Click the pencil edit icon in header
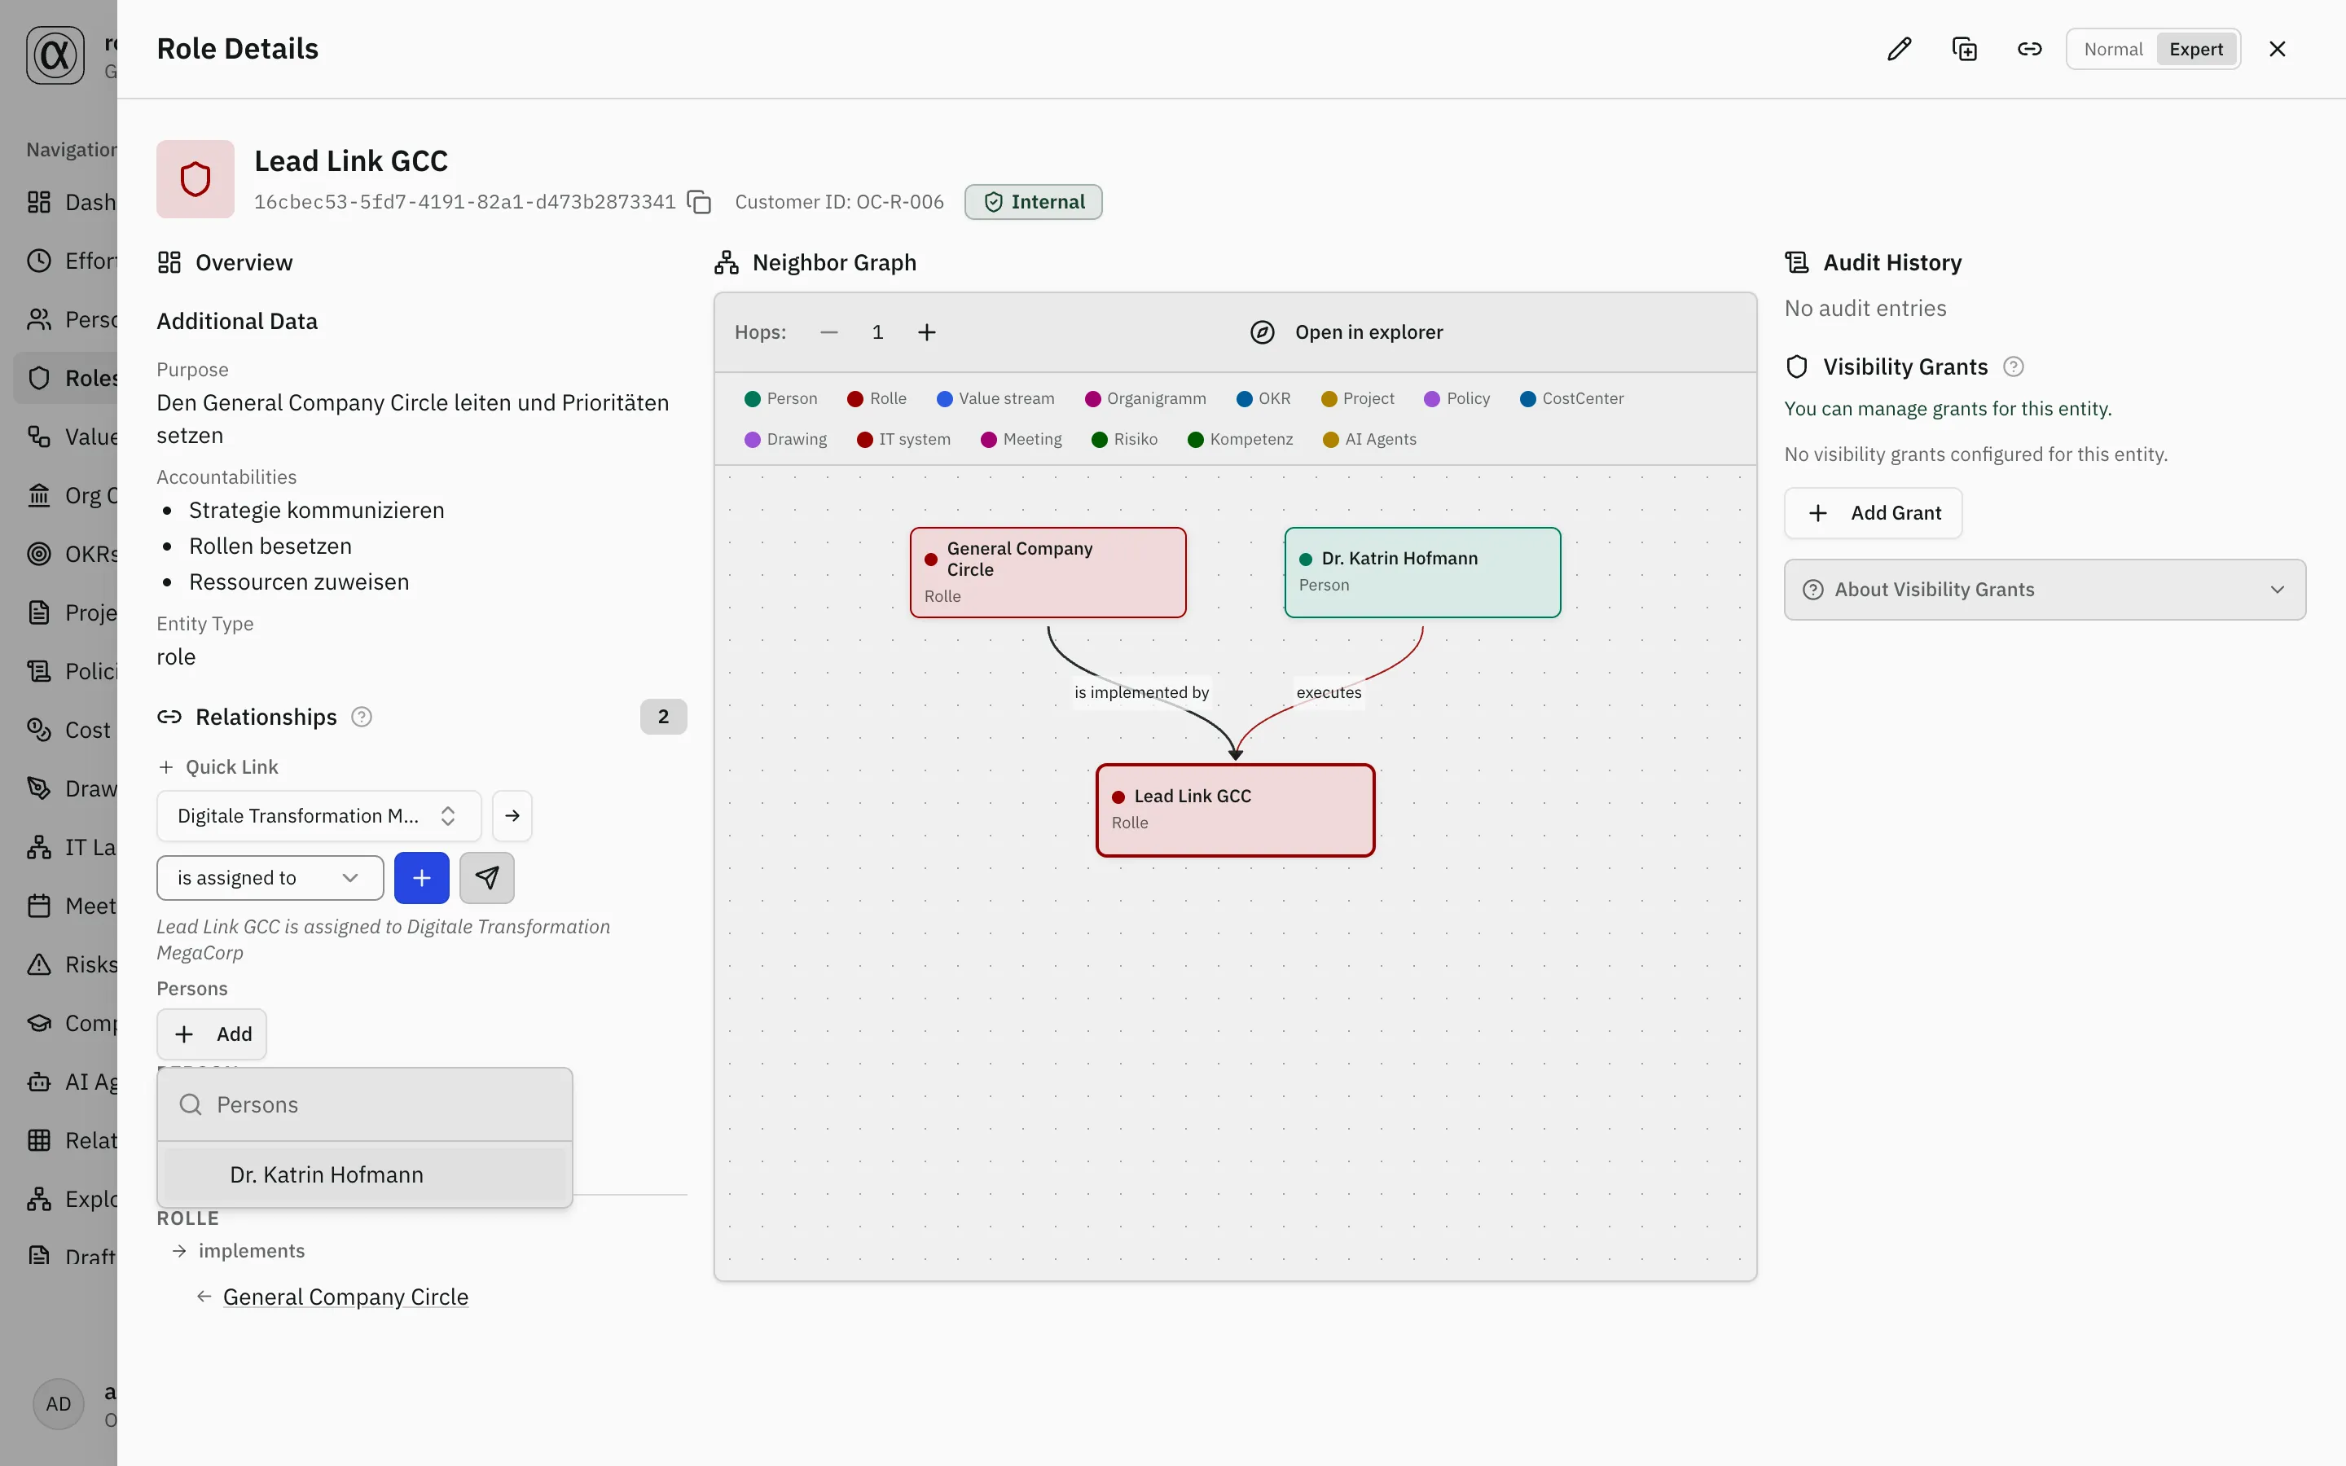The height and width of the screenshot is (1466, 2346). pyautogui.click(x=1899, y=49)
